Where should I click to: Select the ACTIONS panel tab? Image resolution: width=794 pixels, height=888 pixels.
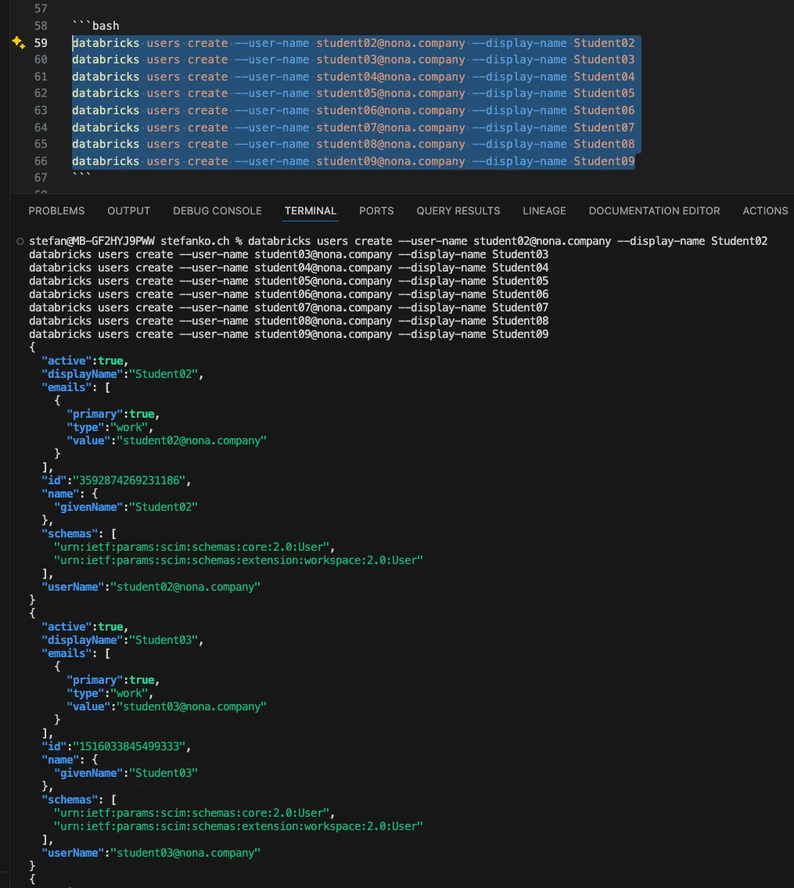point(765,210)
